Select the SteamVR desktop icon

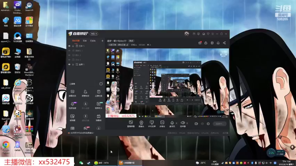tap(29, 7)
